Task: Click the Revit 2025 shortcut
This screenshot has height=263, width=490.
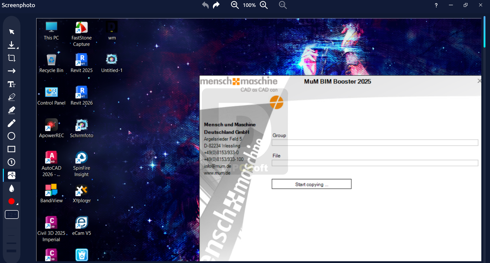Action: (81, 63)
